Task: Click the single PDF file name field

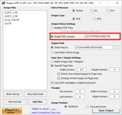Action: (102, 37)
